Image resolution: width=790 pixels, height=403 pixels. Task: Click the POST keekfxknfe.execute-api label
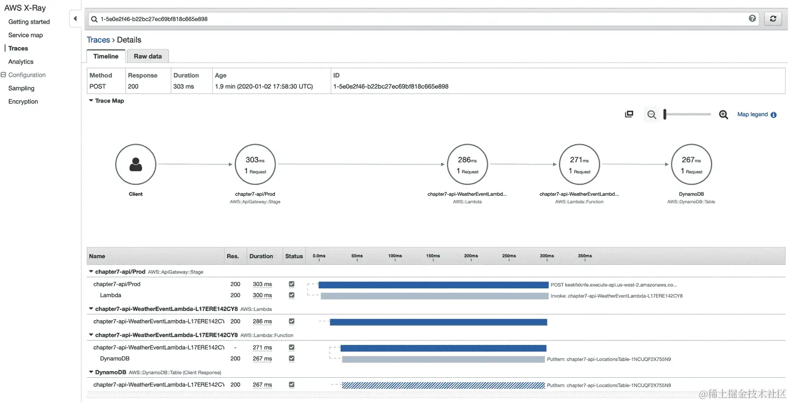(614, 285)
